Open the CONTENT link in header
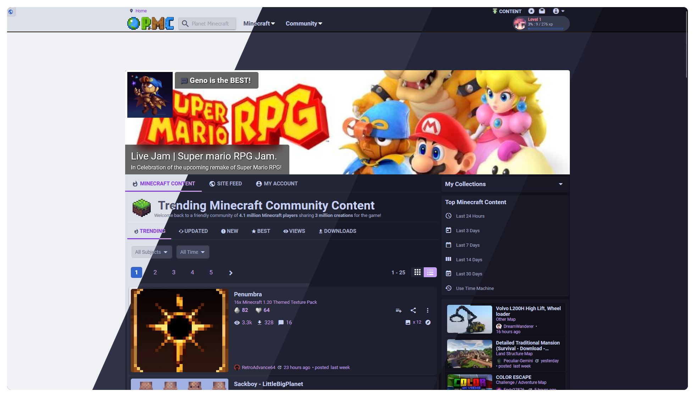Screen dimensions: 695x397 tap(507, 11)
